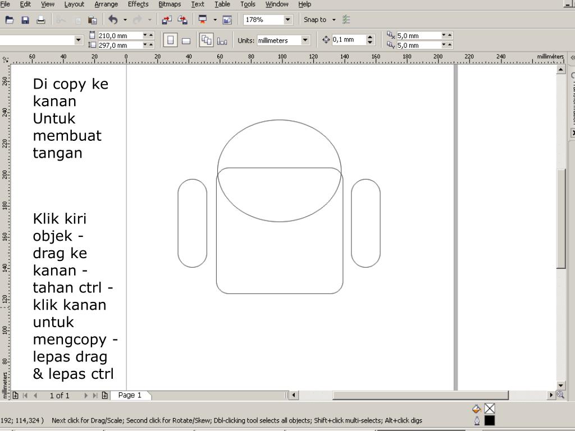Open the Text menu
The height and width of the screenshot is (431, 575).
pyautogui.click(x=198, y=4)
